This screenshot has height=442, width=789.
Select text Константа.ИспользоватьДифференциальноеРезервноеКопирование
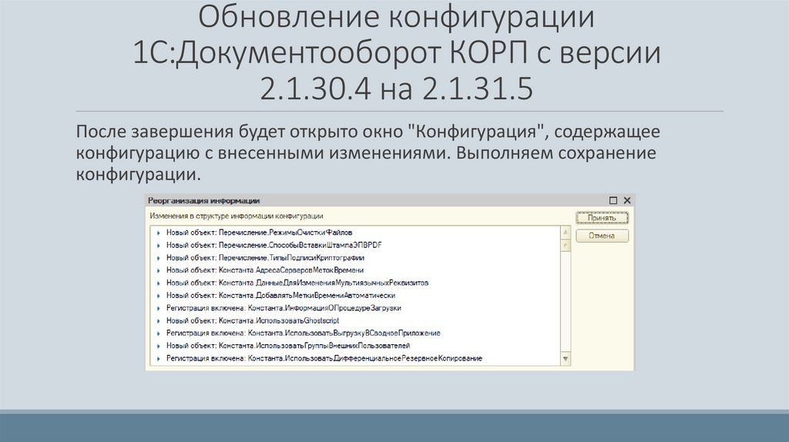pos(364,359)
